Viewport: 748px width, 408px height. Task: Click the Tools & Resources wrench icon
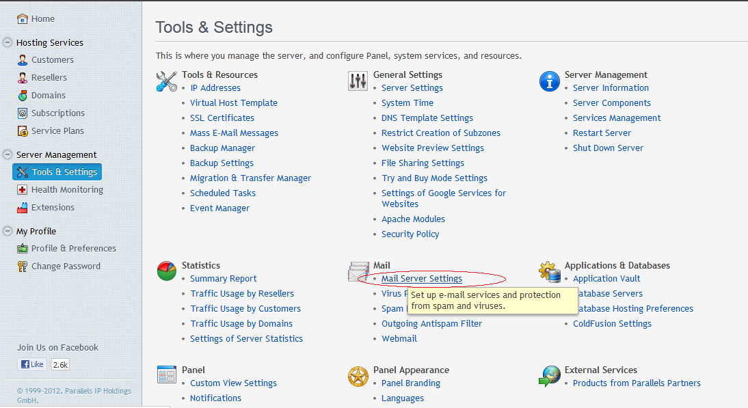(166, 81)
